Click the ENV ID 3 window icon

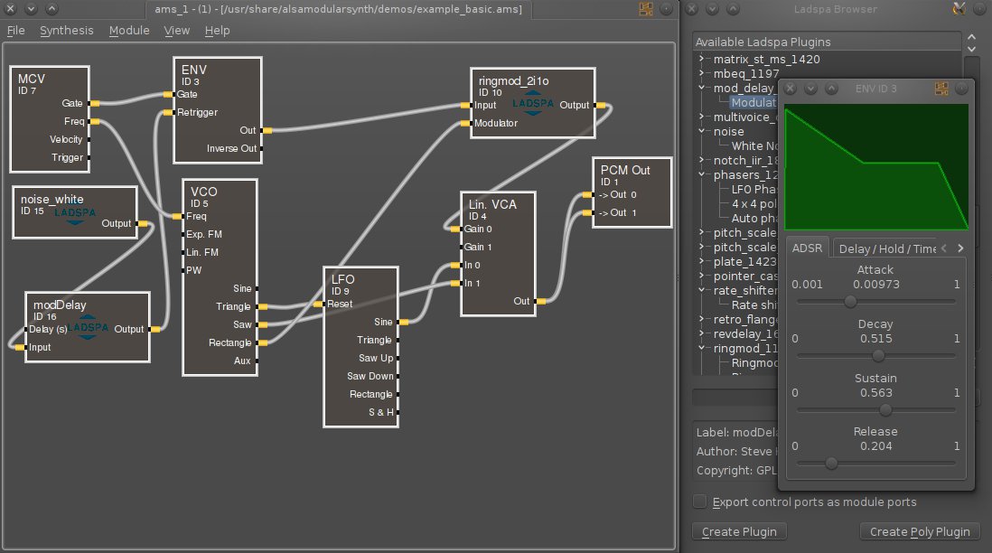(x=941, y=89)
